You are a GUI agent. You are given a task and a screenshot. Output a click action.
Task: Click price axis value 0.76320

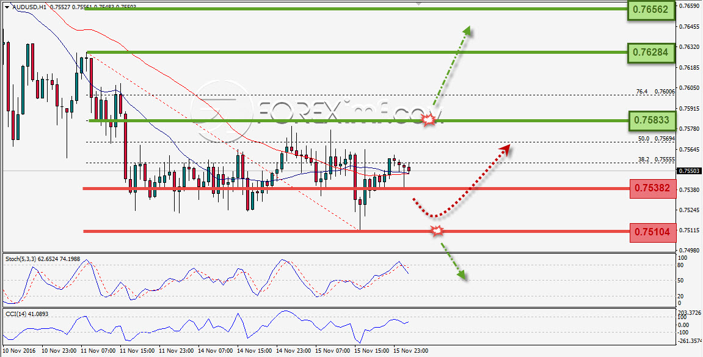click(x=690, y=46)
